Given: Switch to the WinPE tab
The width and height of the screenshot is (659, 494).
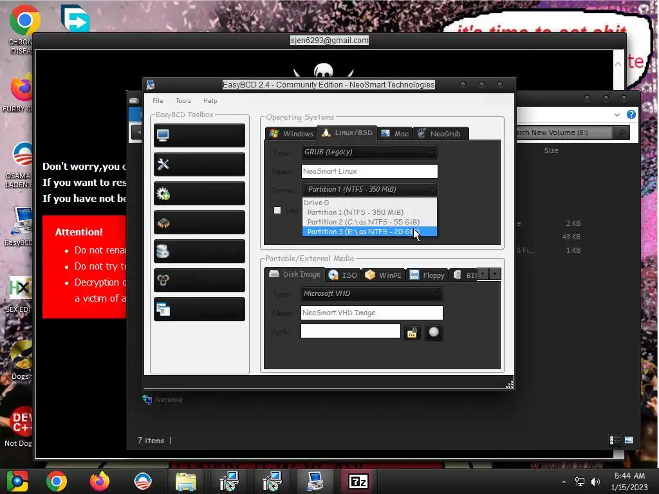Looking at the screenshot, I should point(383,275).
